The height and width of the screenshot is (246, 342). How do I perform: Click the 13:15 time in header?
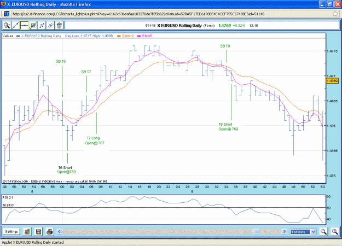coord(253,26)
